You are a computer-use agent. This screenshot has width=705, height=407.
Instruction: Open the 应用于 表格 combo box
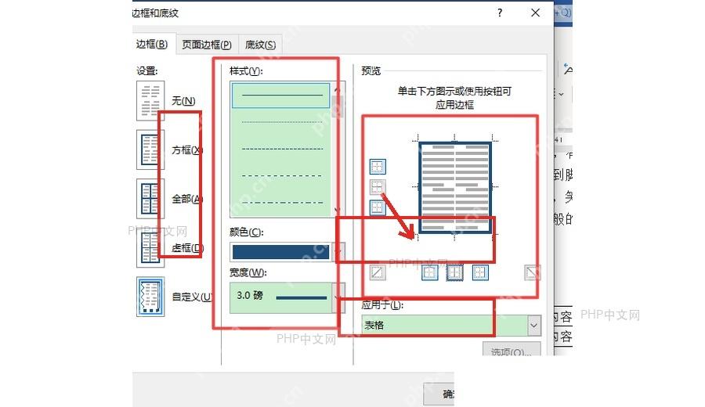click(x=451, y=326)
